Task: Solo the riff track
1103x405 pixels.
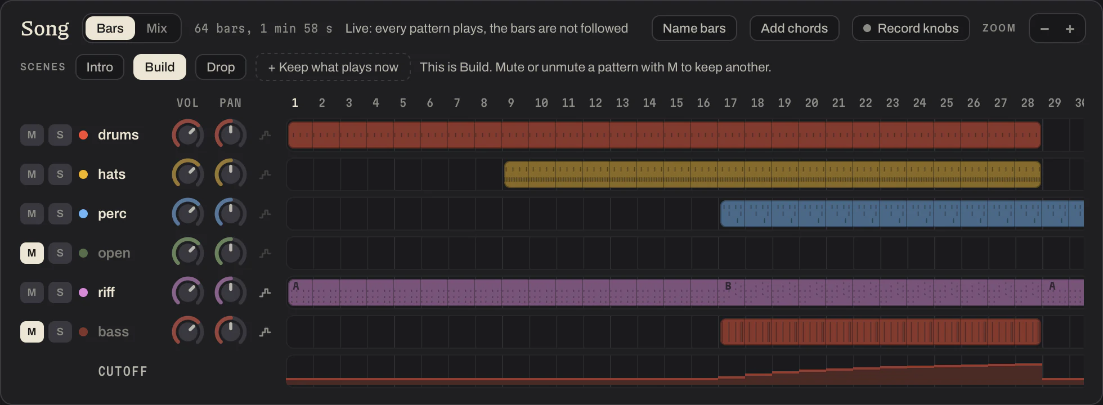Action: pos(60,292)
